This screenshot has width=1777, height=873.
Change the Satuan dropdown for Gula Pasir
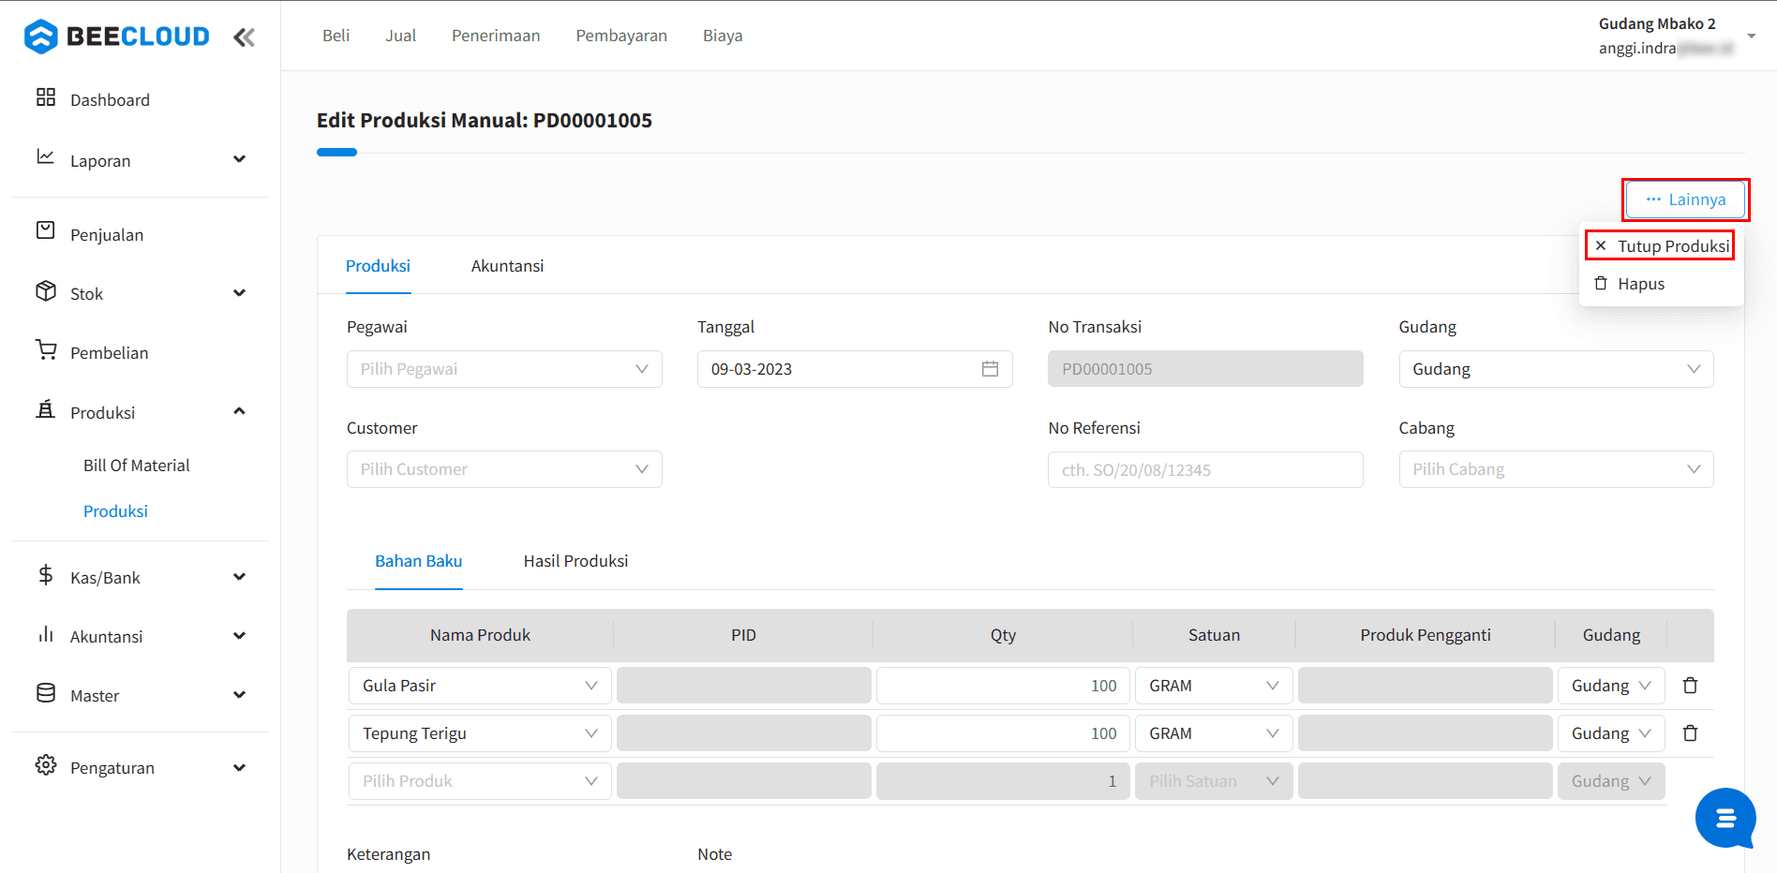(1214, 686)
